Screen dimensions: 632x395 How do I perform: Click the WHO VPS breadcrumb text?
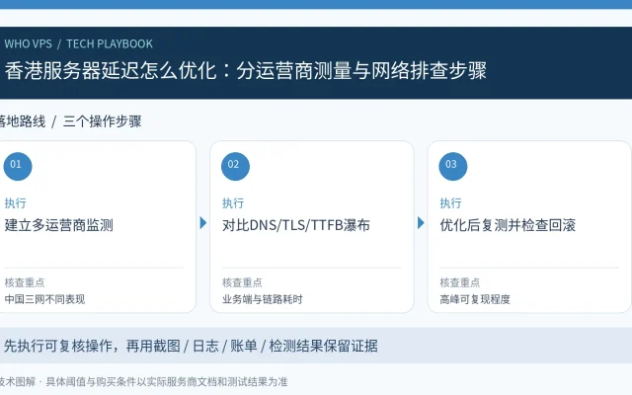pos(29,43)
